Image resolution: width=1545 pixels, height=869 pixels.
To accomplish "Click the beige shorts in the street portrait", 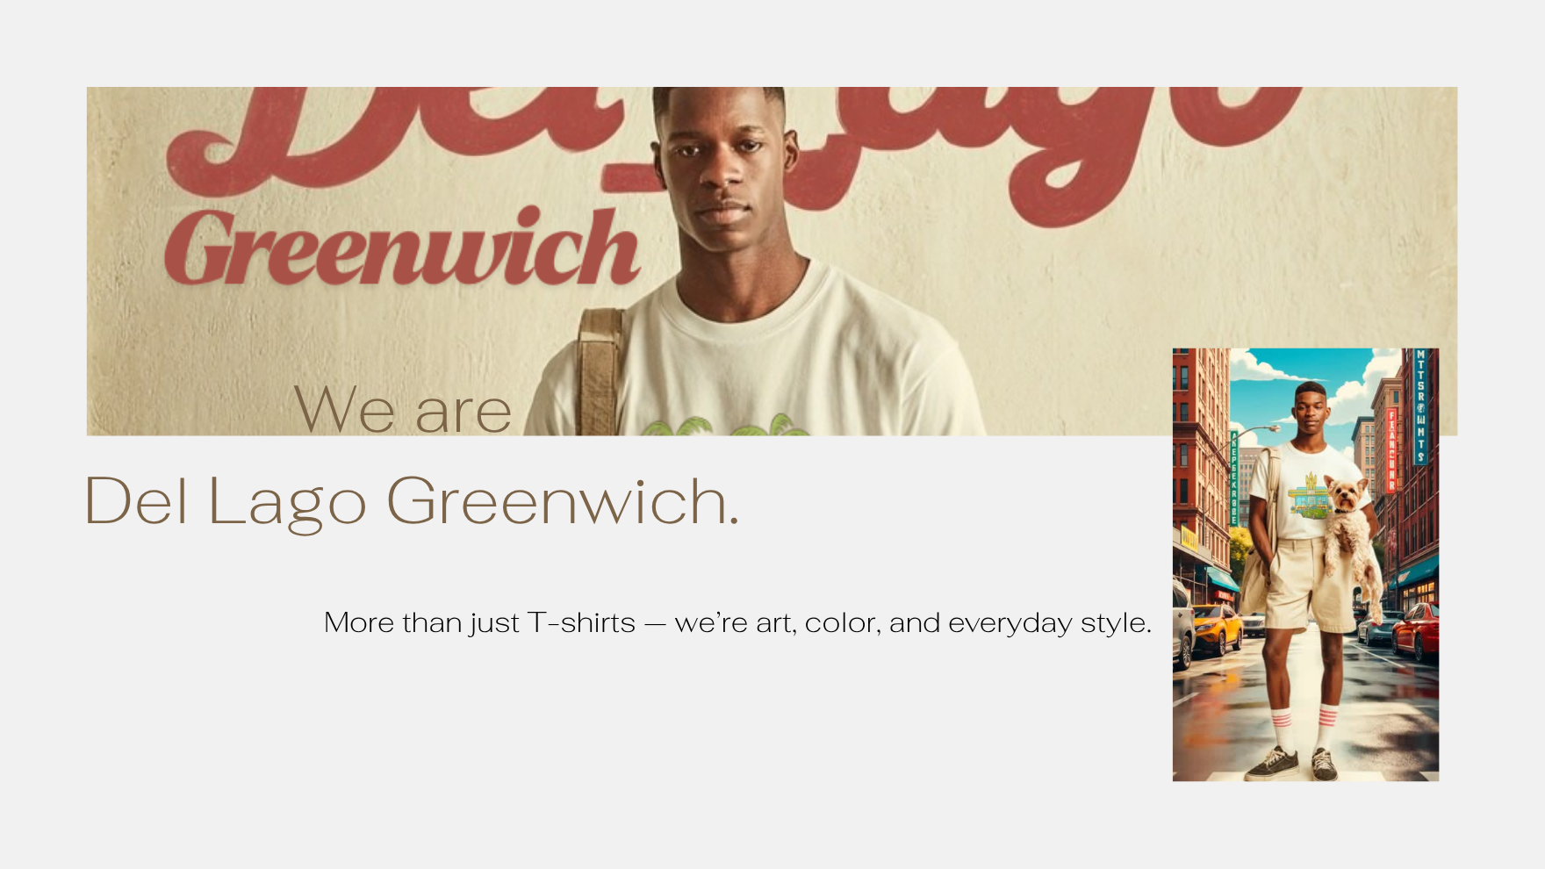I will click(1310, 585).
